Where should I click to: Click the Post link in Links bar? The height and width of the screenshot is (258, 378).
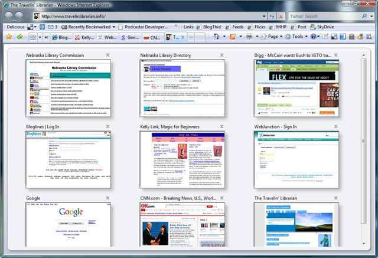[298, 27]
